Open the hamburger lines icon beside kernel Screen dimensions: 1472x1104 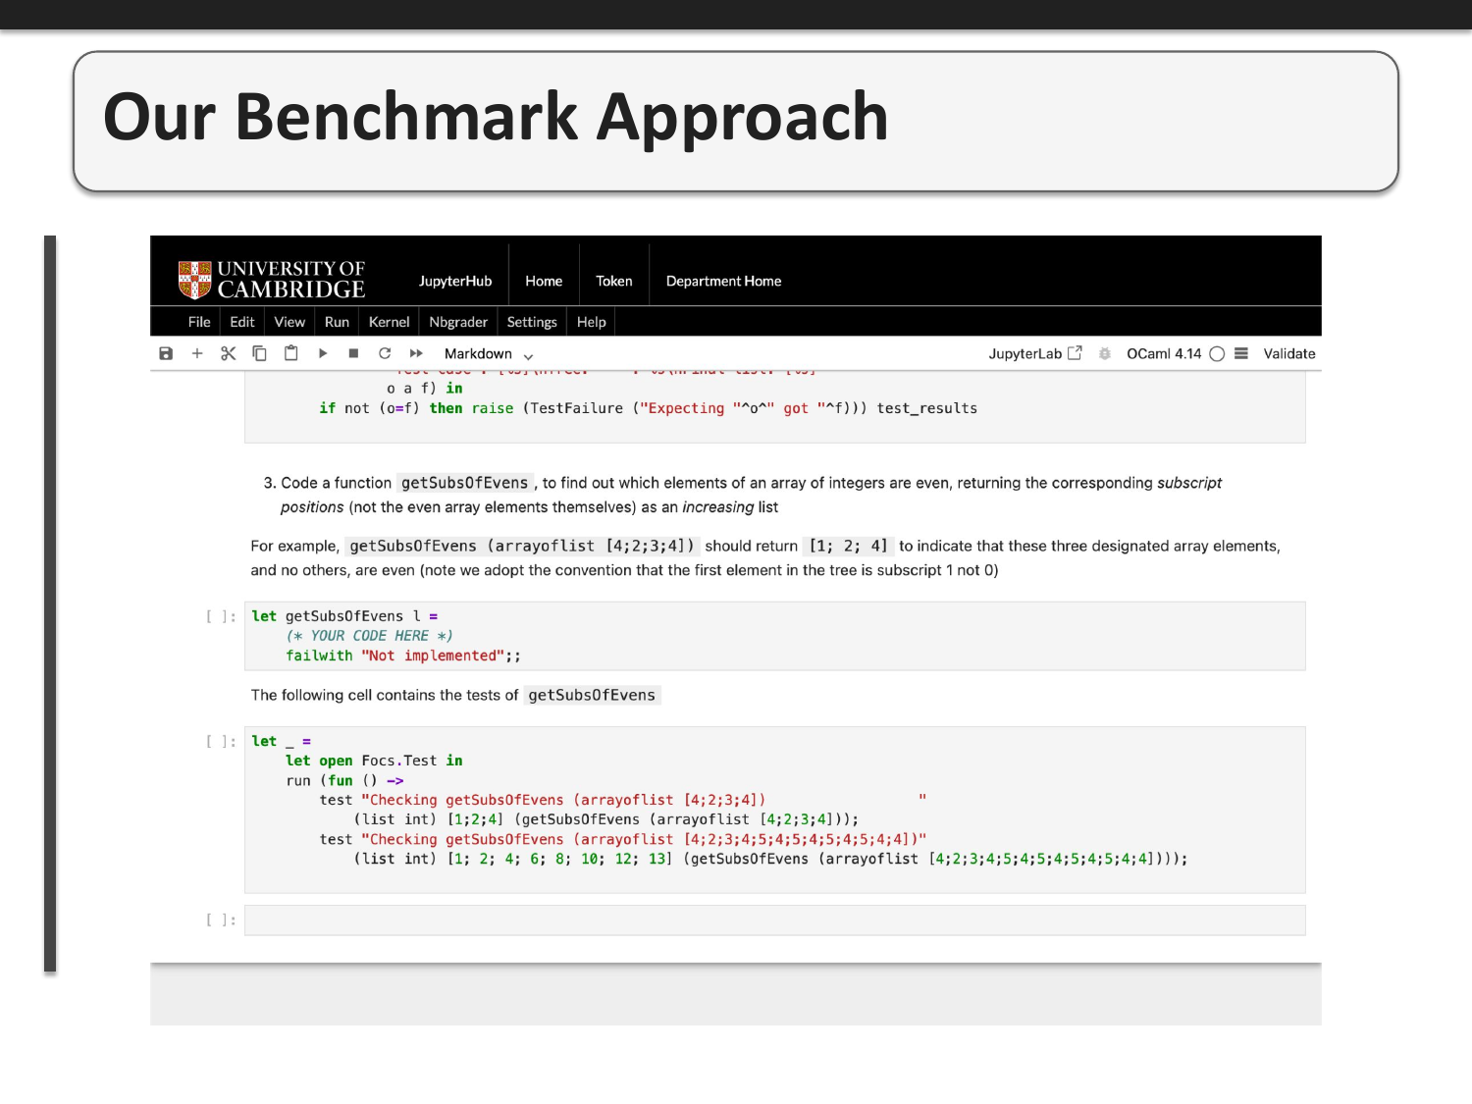[1241, 353]
